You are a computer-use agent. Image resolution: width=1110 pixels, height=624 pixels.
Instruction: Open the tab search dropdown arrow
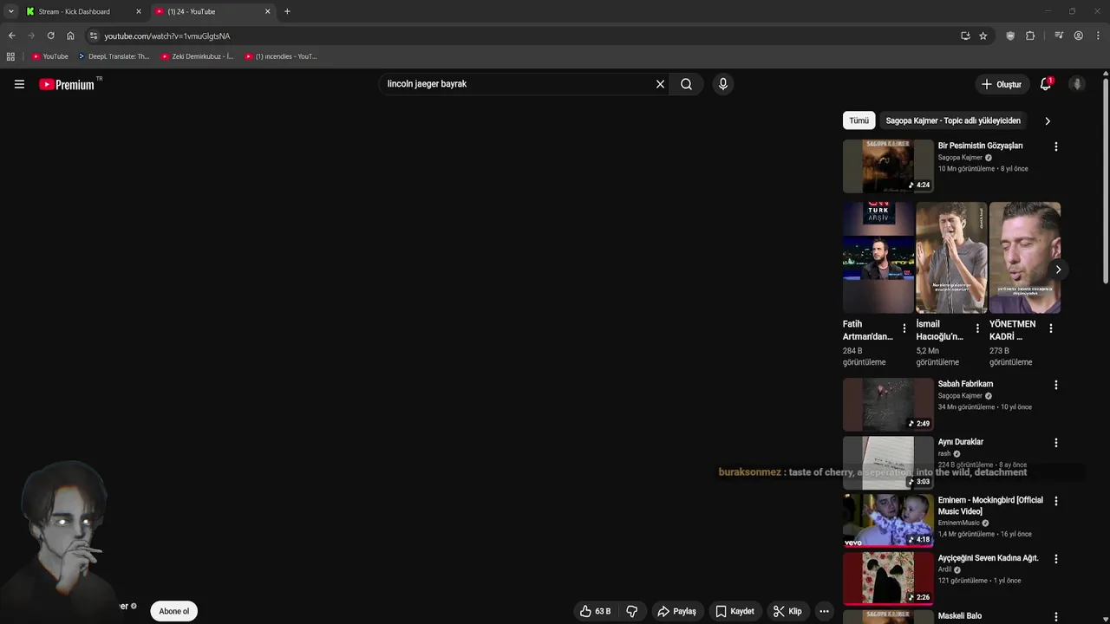[x=10, y=11]
